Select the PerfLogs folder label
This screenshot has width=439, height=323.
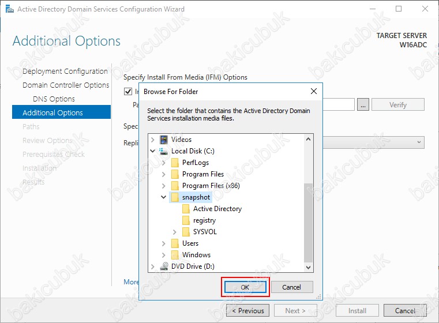[196, 163]
